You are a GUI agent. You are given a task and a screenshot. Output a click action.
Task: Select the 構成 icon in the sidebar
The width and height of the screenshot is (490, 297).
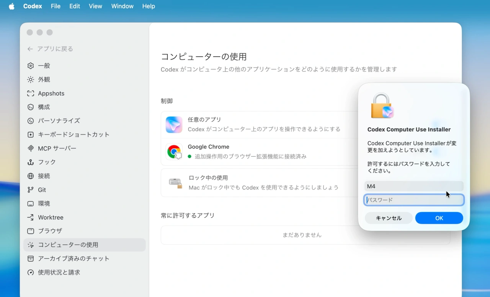pyautogui.click(x=31, y=107)
